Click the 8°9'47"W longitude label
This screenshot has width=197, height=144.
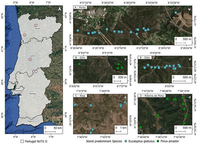[x=83, y=53]
